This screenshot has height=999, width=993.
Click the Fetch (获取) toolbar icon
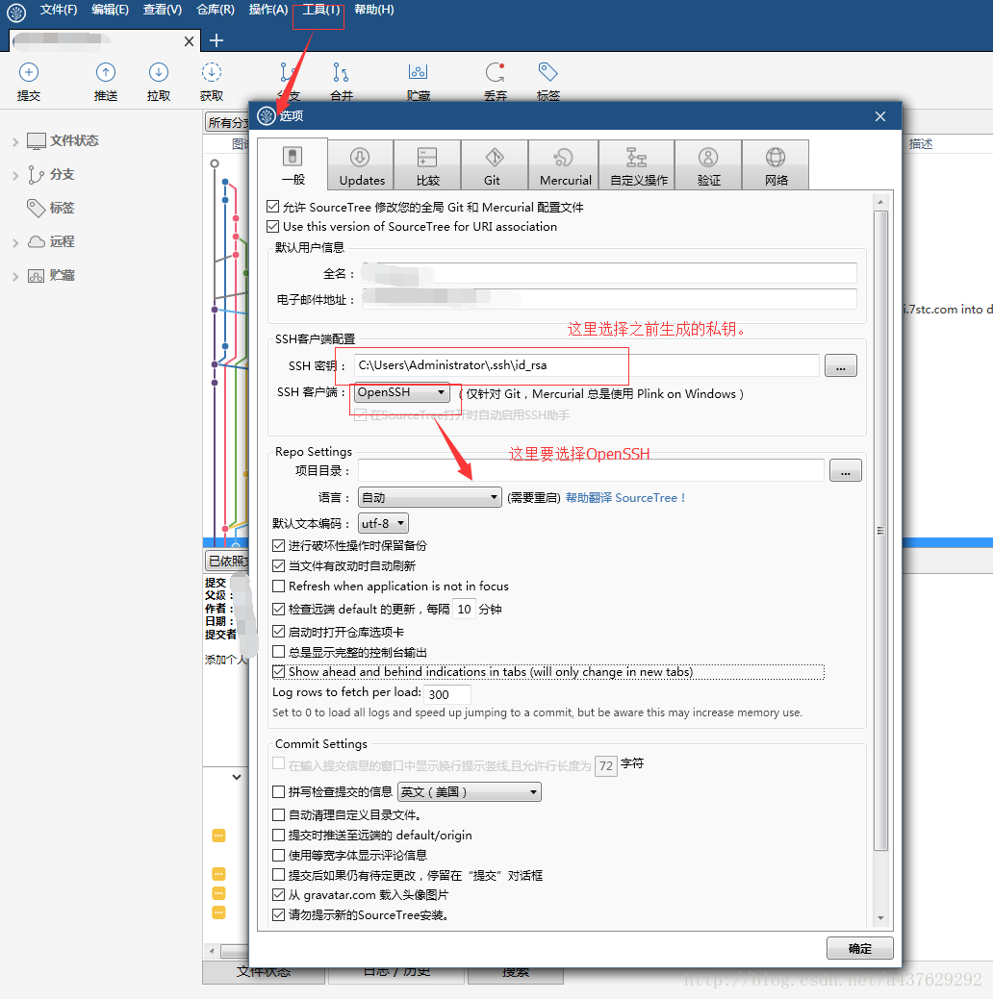pos(212,73)
